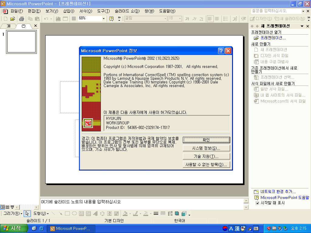Open Microsoft PowerPoint 도움말 link
Screen dimensions: 311x233
(x=285, y=198)
